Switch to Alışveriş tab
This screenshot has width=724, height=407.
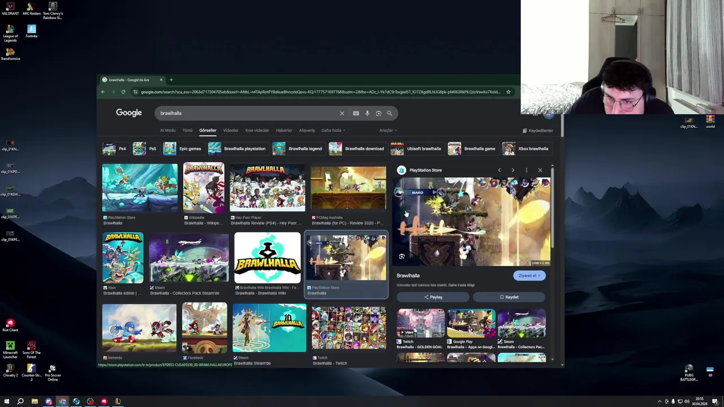coord(307,131)
